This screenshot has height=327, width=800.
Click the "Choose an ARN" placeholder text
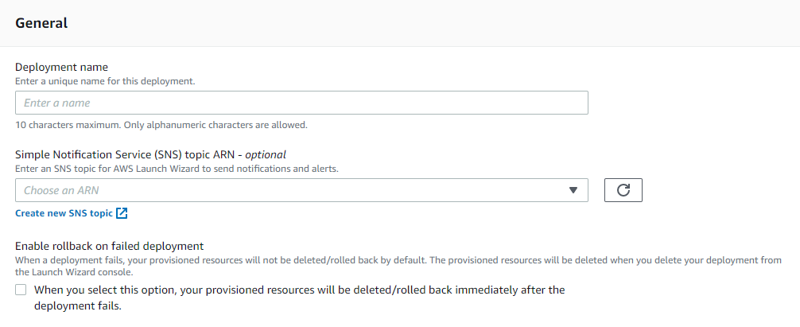click(61, 190)
